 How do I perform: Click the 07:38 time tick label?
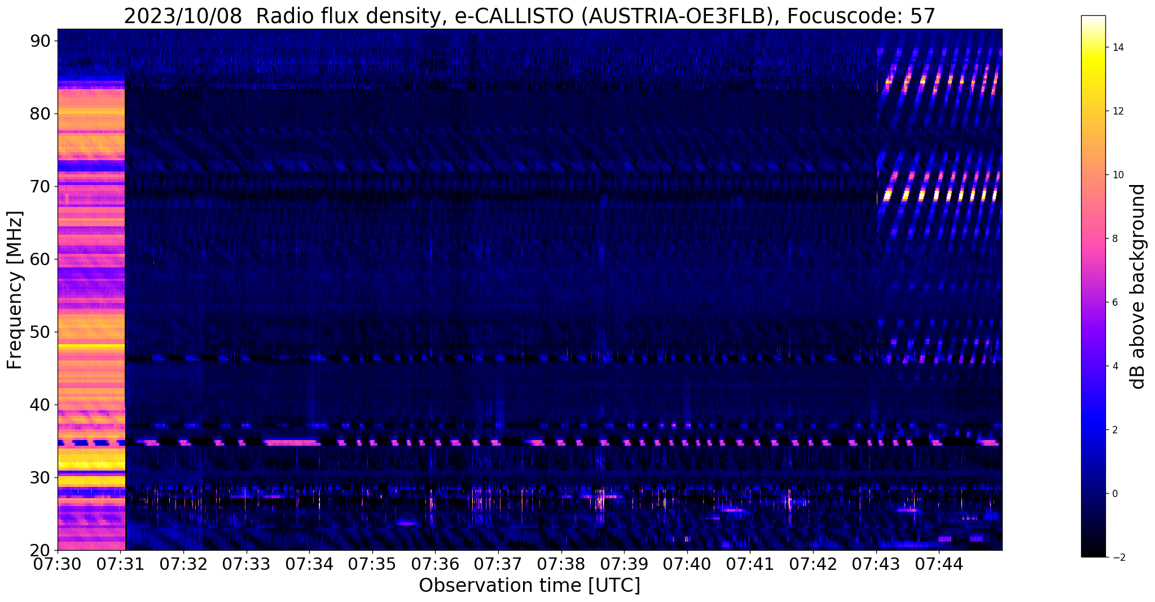click(x=561, y=564)
